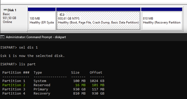187x99 pixels.
Task: Click the 'lis part' command line
Action: point(18,64)
